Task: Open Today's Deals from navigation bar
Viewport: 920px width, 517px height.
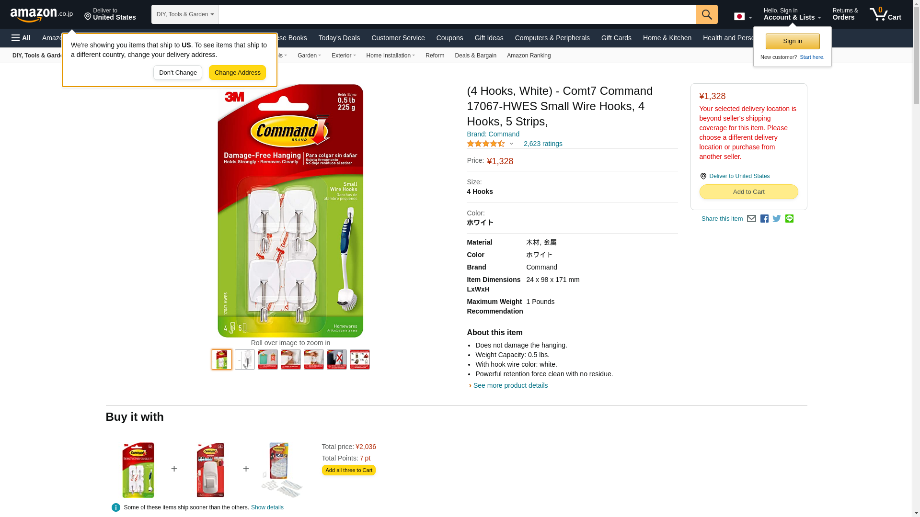Action: click(339, 38)
